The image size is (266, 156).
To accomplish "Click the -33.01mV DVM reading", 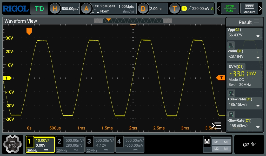I will point(243,74).
